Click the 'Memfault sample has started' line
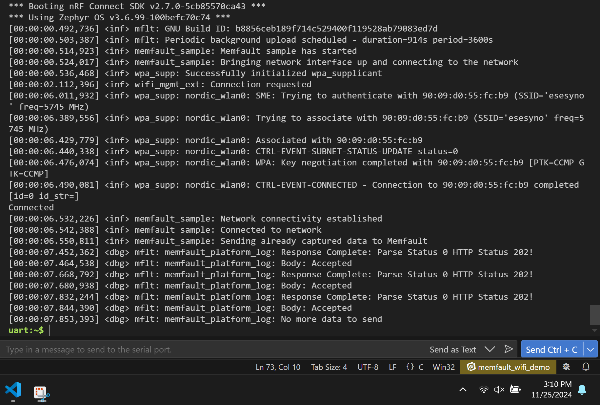 point(183,51)
